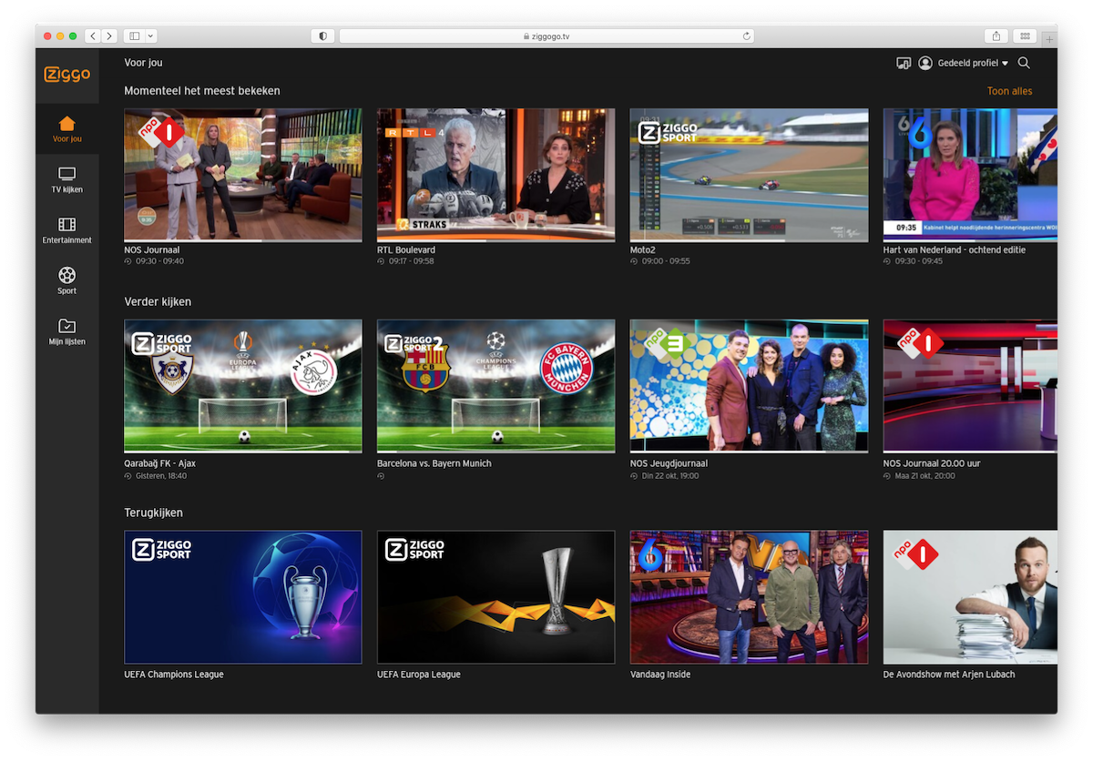Click the Toon alles link
The width and height of the screenshot is (1093, 761).
(x=1009, y=91)
